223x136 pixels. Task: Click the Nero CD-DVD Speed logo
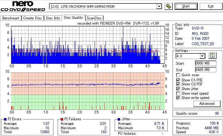23,6
